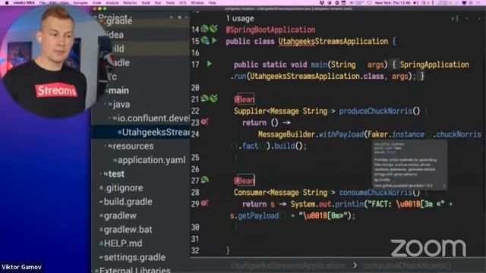Screen dimensions: 486x273
Task: Run the main method from line 17 gutter arrow
Action: click(210, 64)
